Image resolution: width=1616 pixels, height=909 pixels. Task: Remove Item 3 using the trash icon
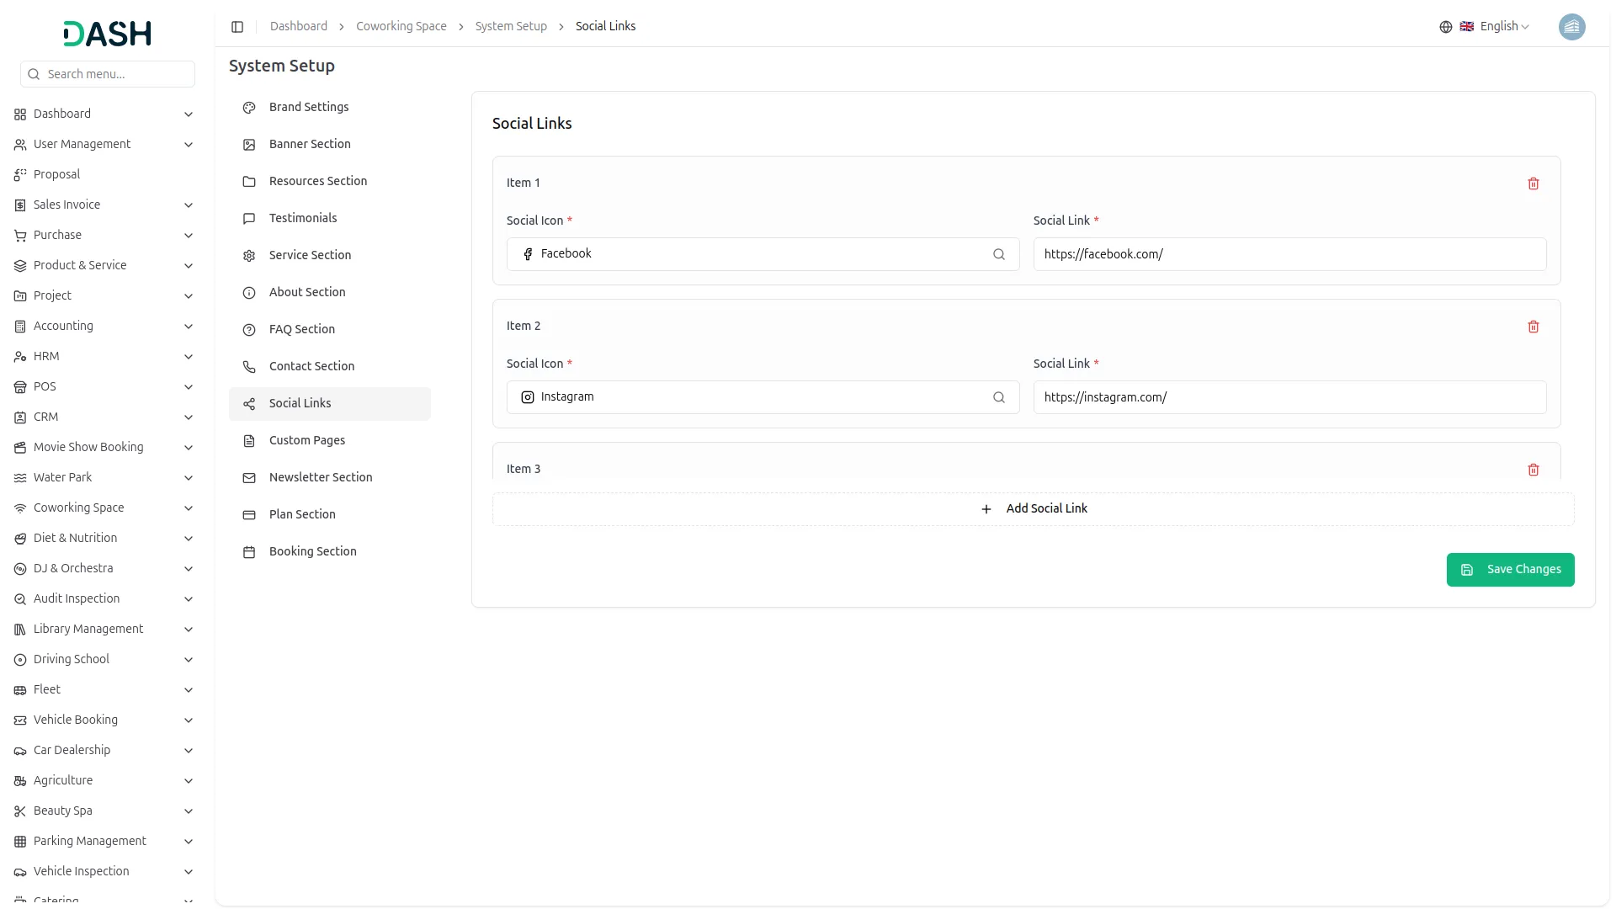tap(1533, 470)
